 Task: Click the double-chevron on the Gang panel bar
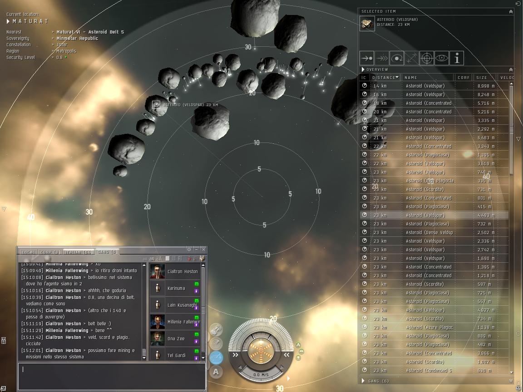tap(511, 381)
